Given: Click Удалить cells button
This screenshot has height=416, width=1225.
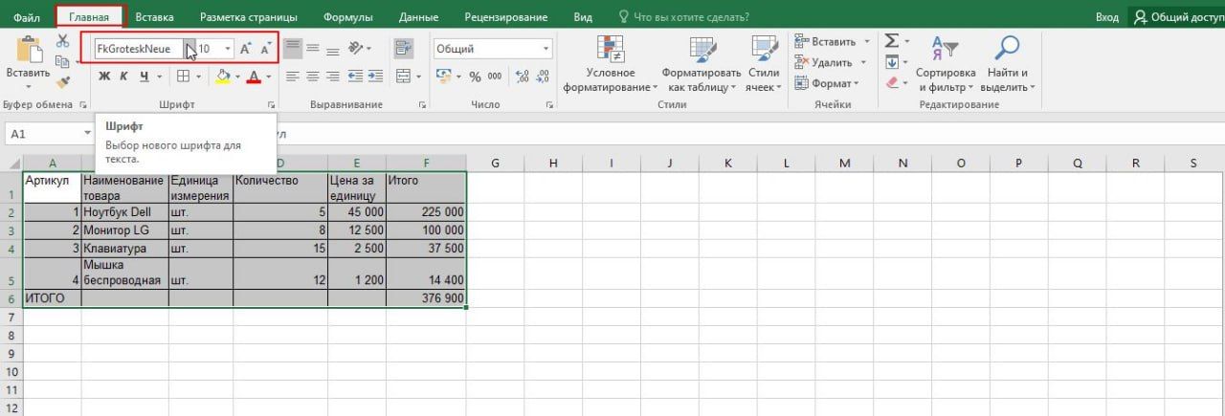Looking at the screenshot, I should (831, 62).
